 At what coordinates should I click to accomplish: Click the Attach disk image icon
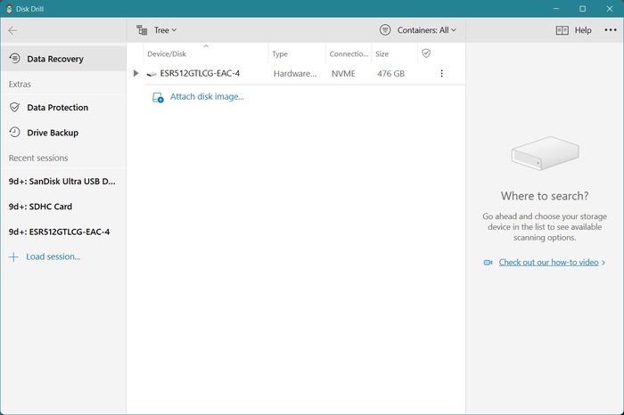(158, 97)
